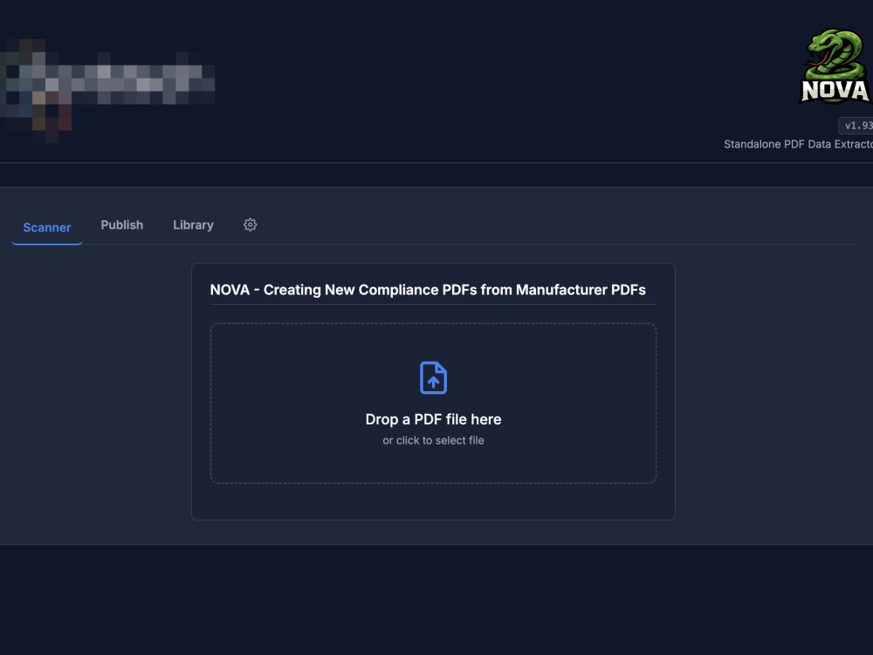Open settings via the gear icon
This screenshot has width=873, height=655.
pos(250,224)
